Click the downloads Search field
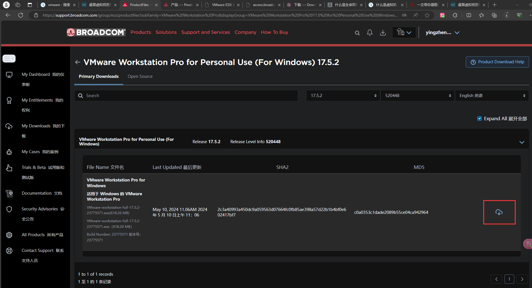 pos(186,96)
